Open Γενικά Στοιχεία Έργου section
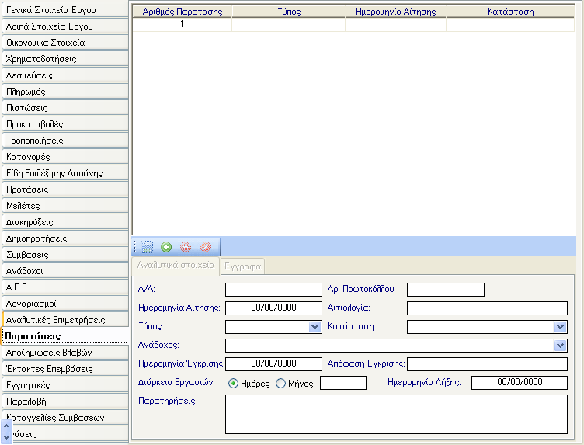Image resolution: width=584 pixels, height=445 pixels. tap(65, 10)
